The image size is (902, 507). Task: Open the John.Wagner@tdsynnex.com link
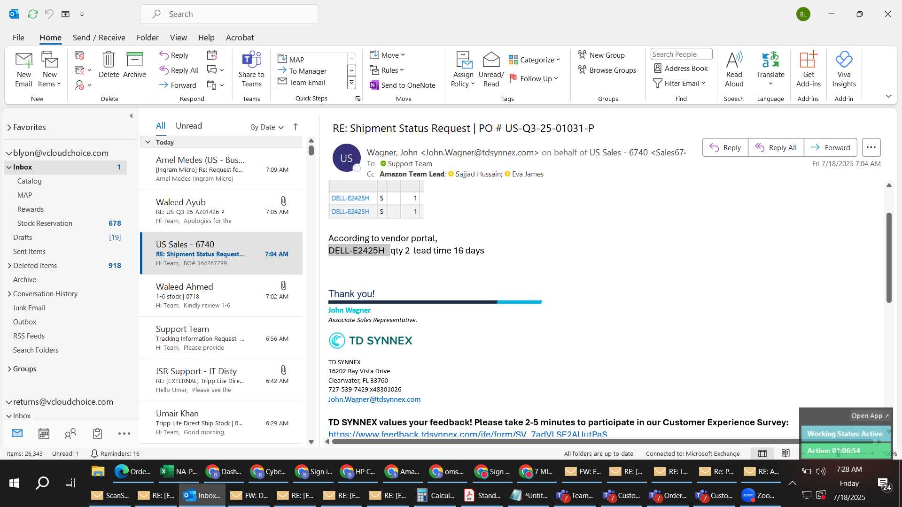(374, 399)
